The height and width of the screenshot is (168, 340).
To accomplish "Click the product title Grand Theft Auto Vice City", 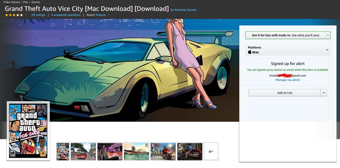I will 87,8.
